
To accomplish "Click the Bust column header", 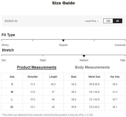I will tap(74, 77).
